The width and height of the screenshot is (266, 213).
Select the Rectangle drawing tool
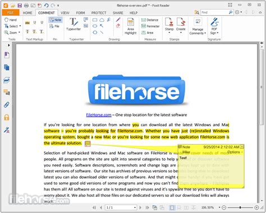coord(95,20)
